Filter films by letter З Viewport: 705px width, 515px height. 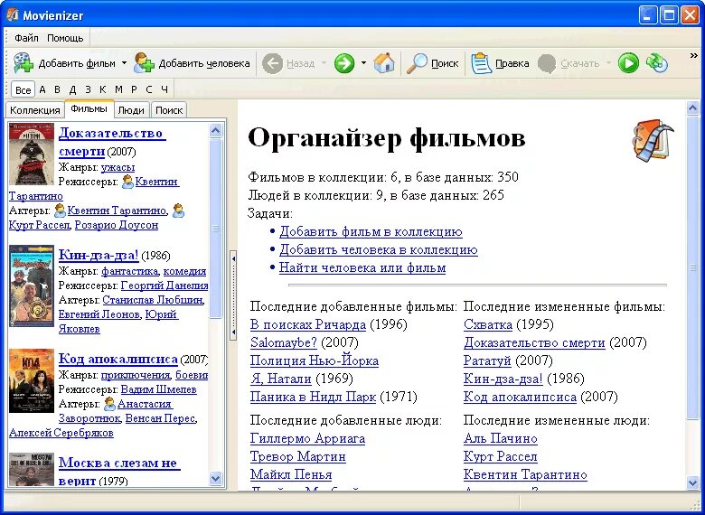coord(88,89)
